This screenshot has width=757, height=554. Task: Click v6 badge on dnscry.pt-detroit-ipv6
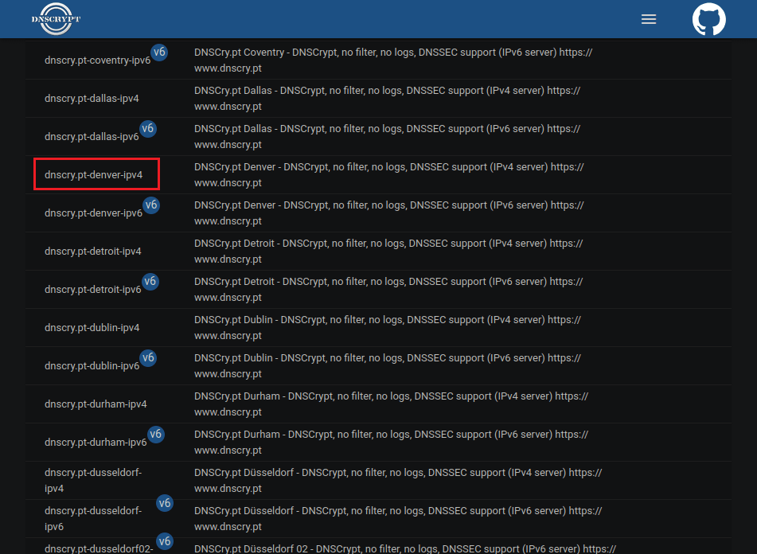click(150, 281)
